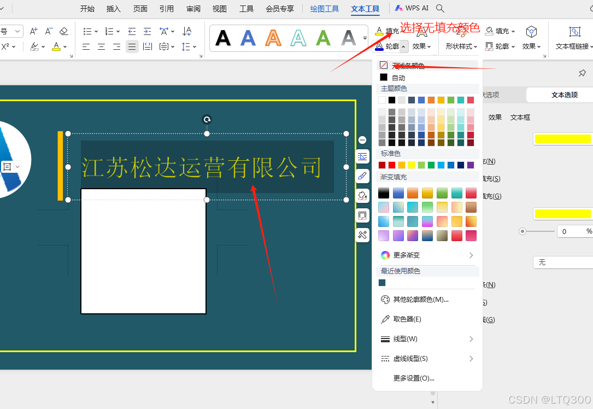Open the 插入 ribbon tab

point(114,8)
